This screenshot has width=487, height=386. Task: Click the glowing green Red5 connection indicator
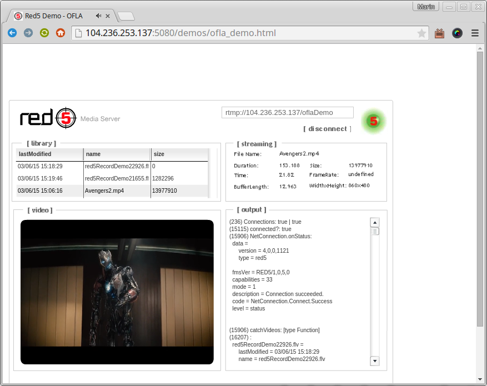tap(374, 121)
